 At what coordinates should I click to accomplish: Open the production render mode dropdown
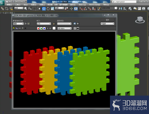click(107, 24)
